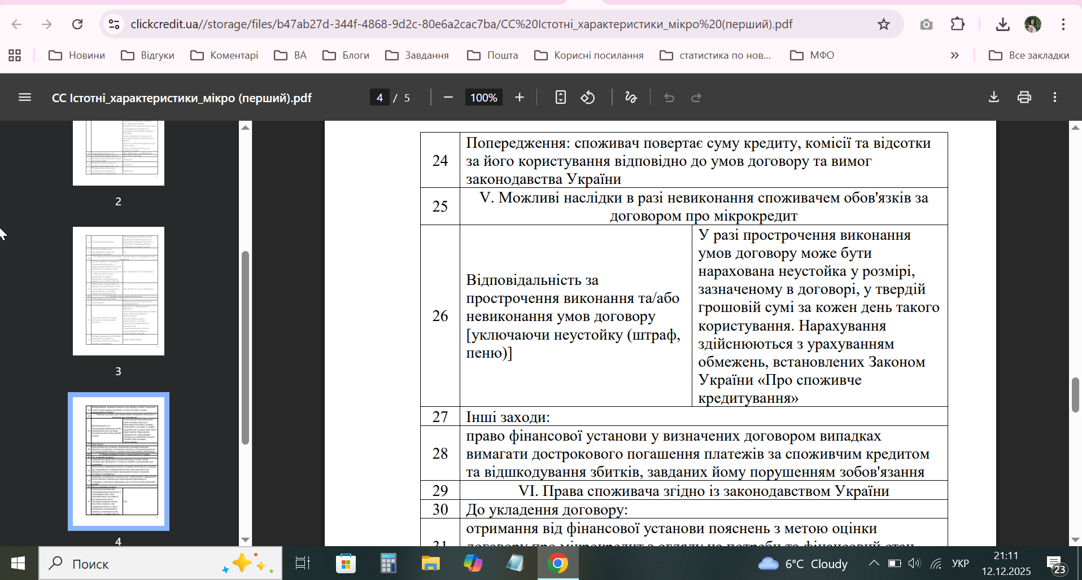Show hidden system tray icons
The height and width of the screenshot is (580, 1082).
[x=874, y=563]
